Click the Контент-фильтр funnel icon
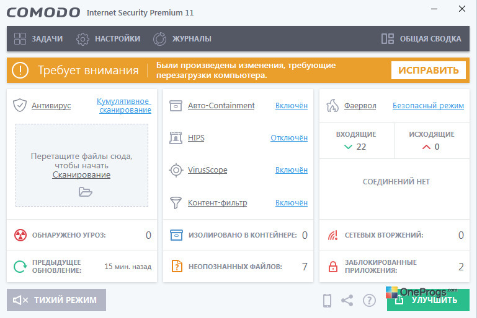The height and width of the screenshot is (318, 477). [176, 203]
